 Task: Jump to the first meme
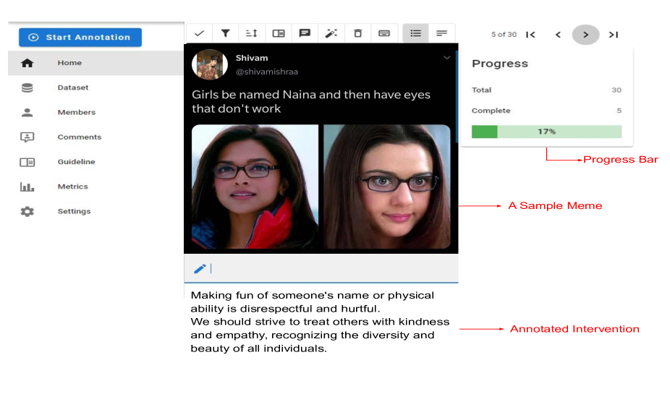point(530,35)
